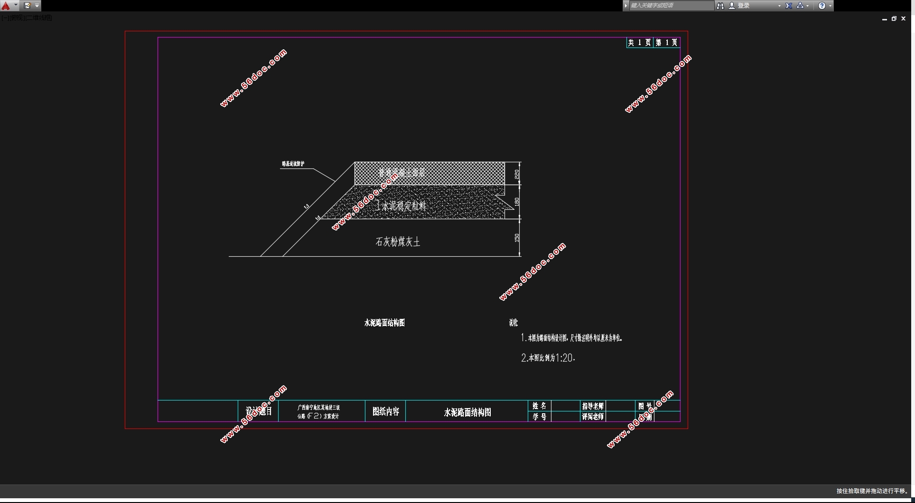
Task: Select the 150 dimension text
Action: pos(517,238)
